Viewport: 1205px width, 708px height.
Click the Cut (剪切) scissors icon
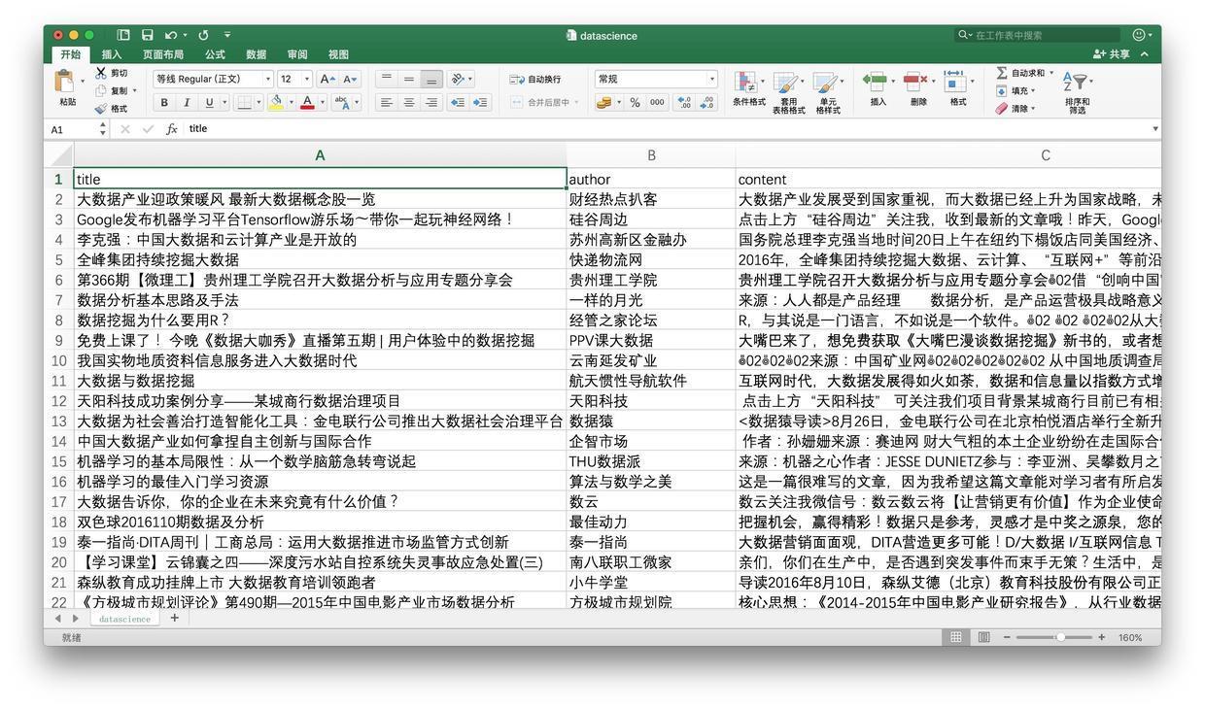102,74
